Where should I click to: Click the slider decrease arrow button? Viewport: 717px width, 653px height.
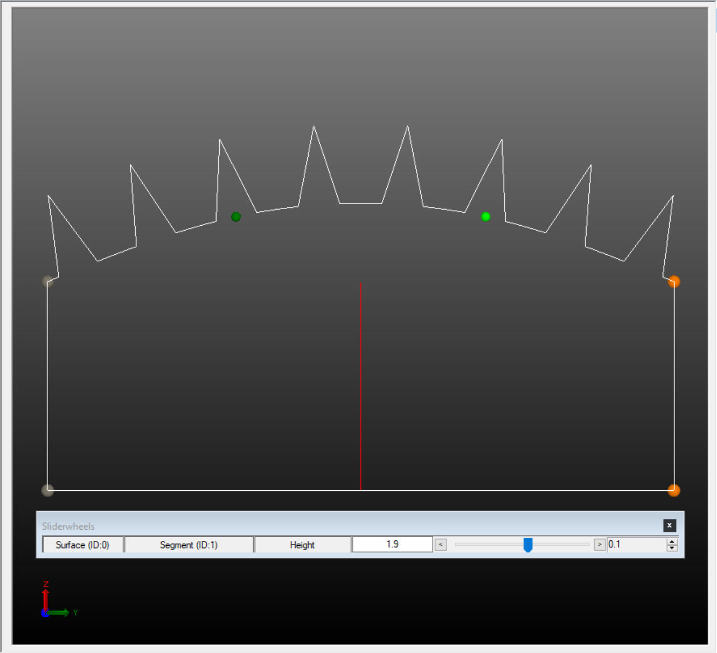click(x=441, y=545)
